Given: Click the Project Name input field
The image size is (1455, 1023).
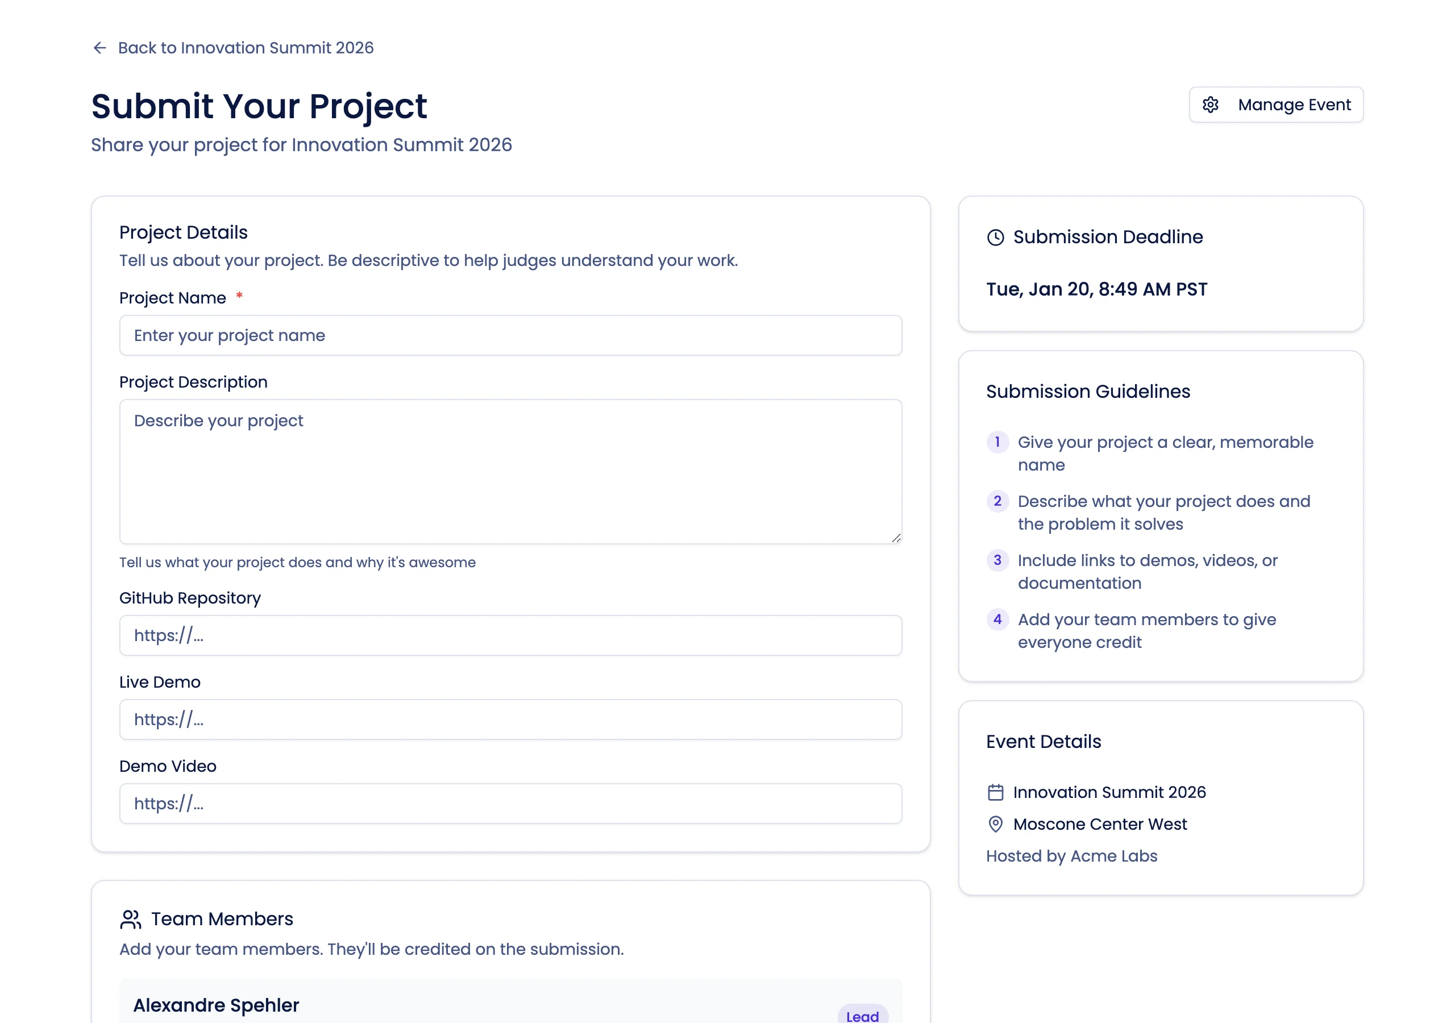Looking at the screenshot, I should pyautogui.click(x=511, y=335).
